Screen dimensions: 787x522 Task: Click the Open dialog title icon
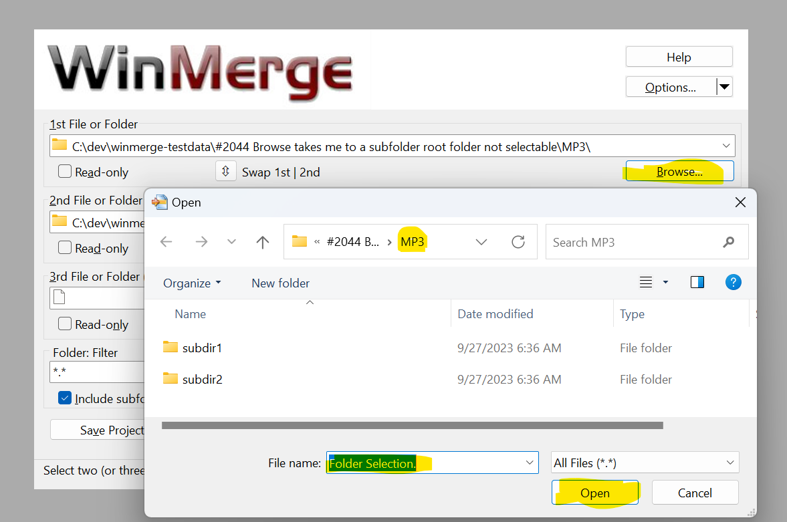(160, 203)
